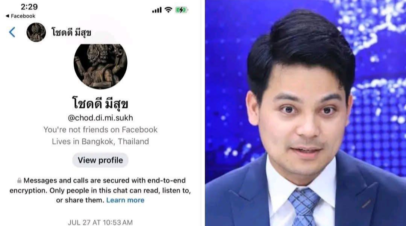Screen dimensions: 406x226
Task: Return to Facebook via the status bar breadcrumb
Action: (20, 16)
